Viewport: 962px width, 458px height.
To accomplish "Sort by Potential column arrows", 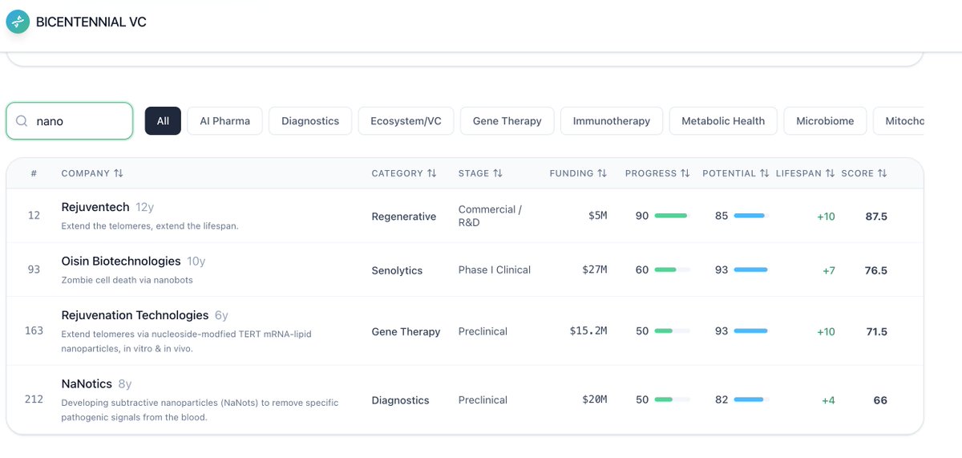I will tap(765, 173).
